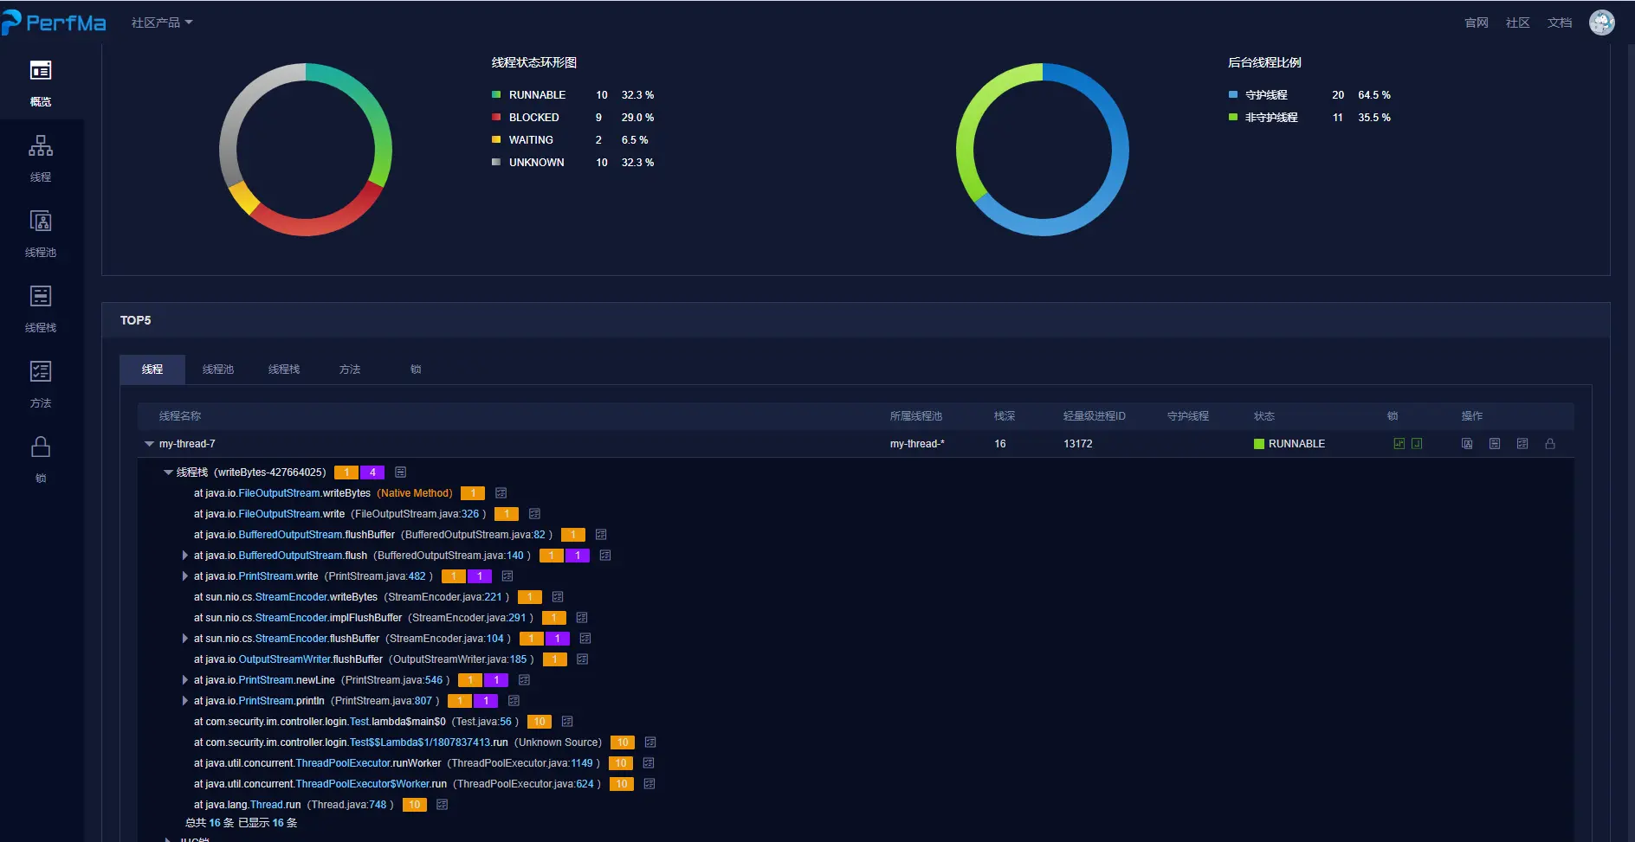This screenshot has width=1635, height=842.
Task: Click the method icon on StreamEncoder.implFlushBuffer row
Action: coord(582,618)
